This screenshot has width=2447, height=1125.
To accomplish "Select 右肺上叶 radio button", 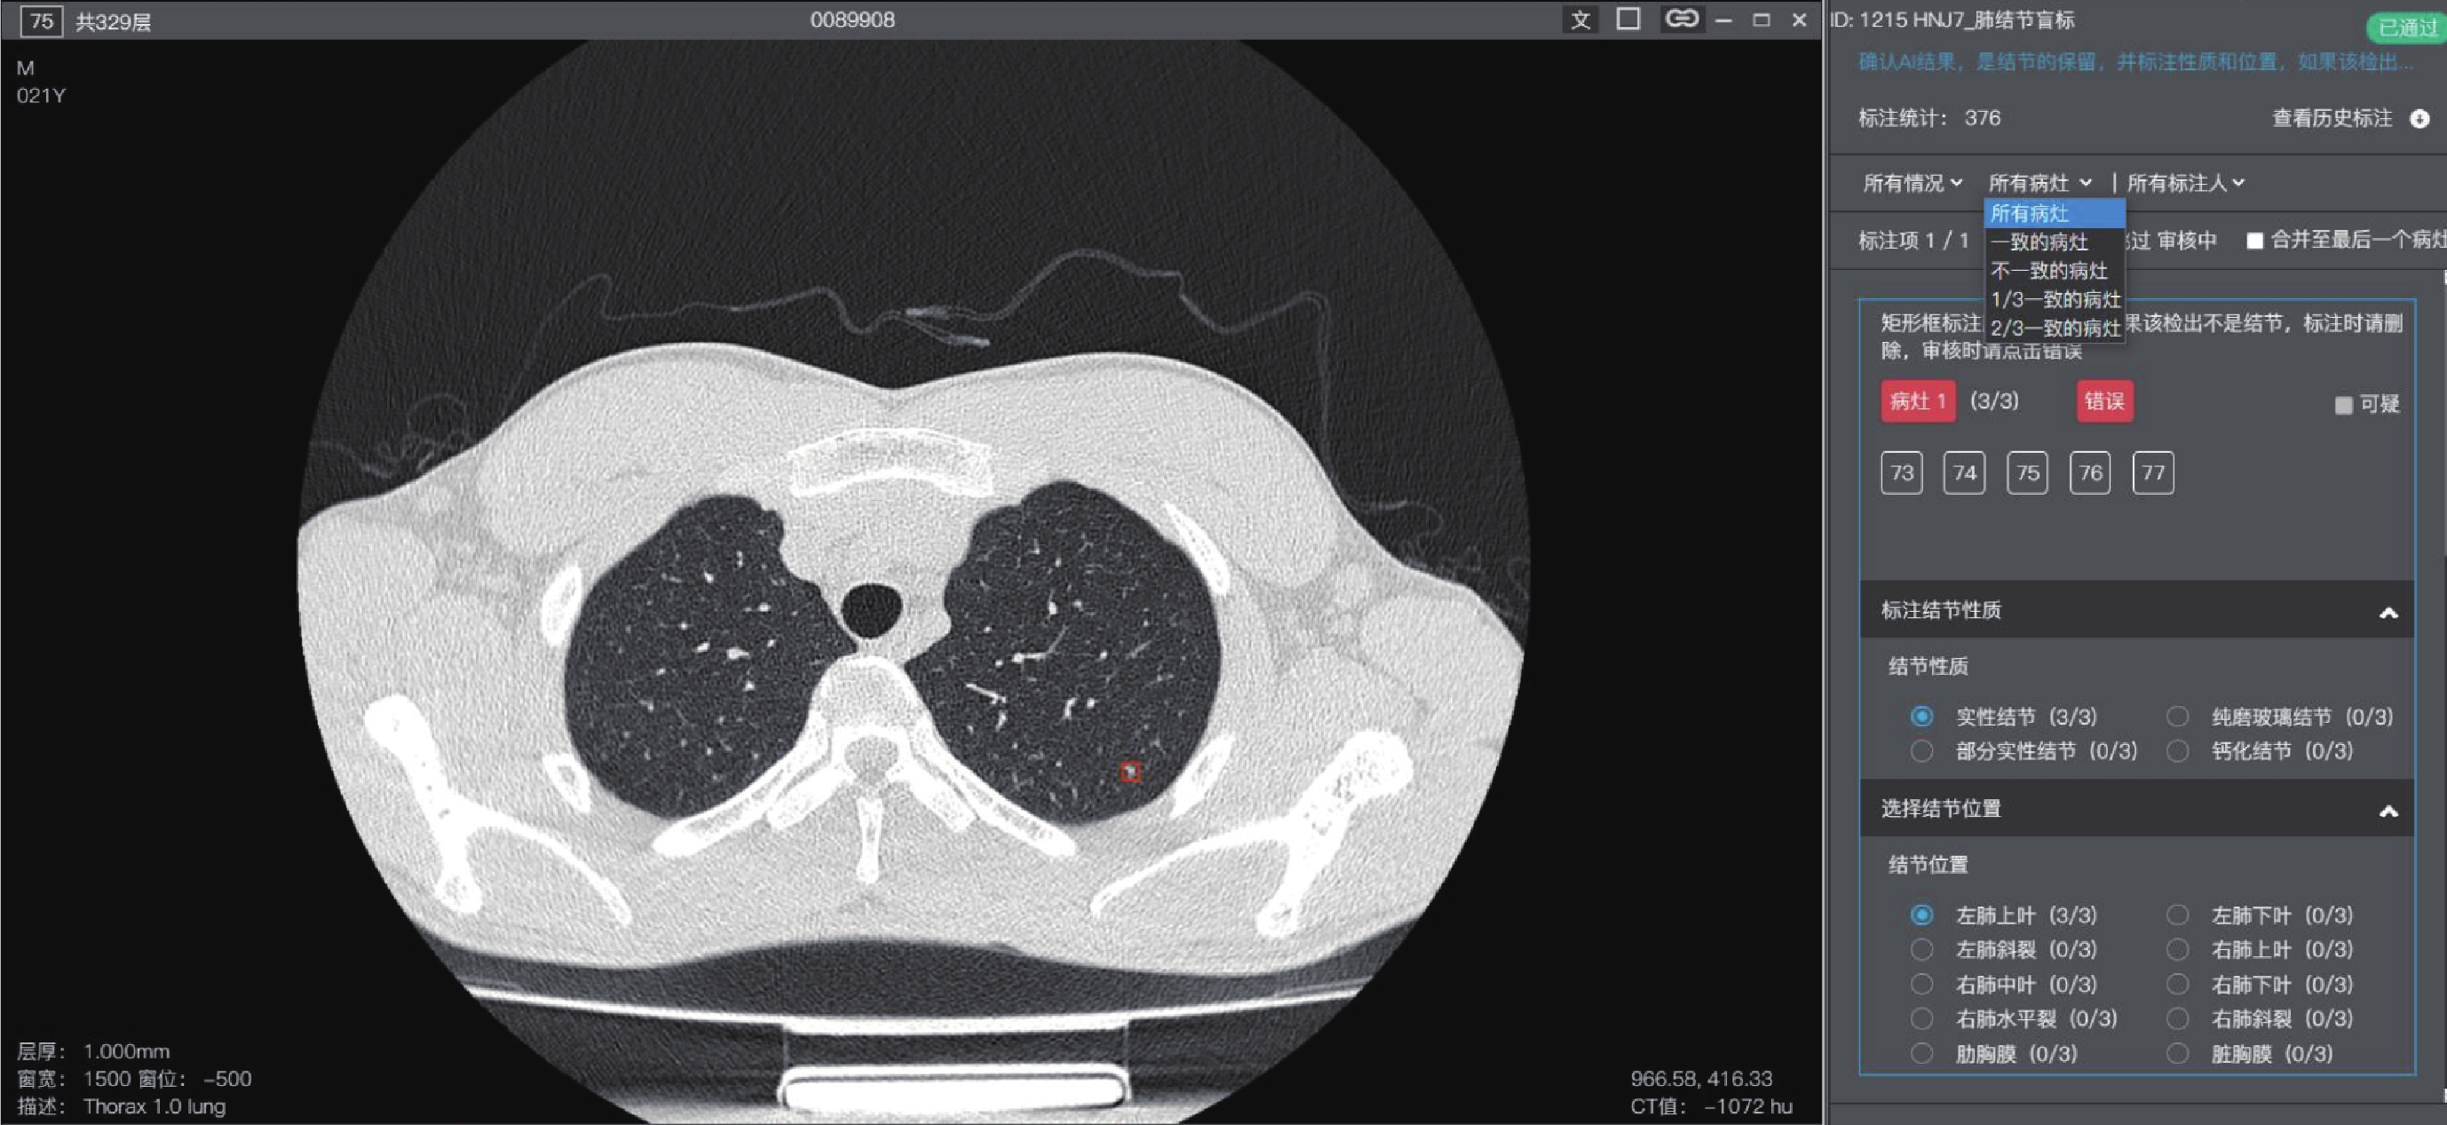I will pos(2177,949).
